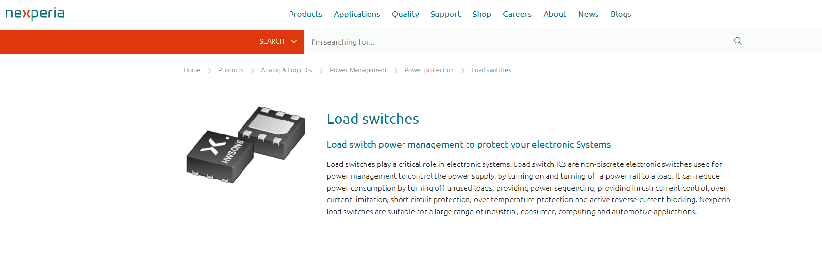Focus the "I'm searching for..." field
Screen dimensions: 822x254
tap(519, 42)
